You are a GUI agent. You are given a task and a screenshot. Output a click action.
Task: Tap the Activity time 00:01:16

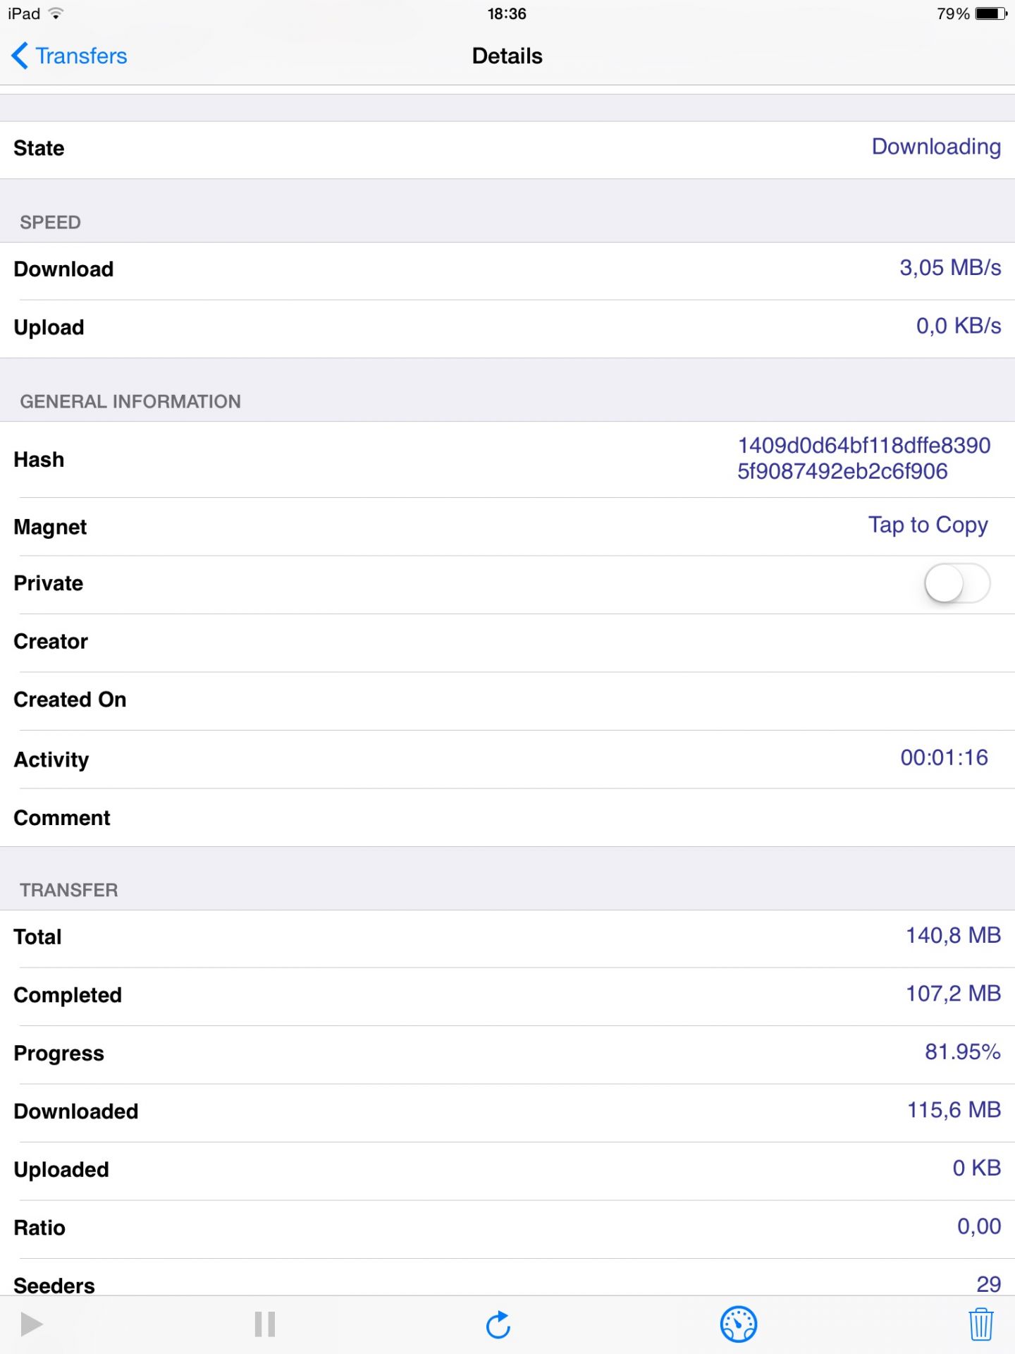[x=944, y=758]
